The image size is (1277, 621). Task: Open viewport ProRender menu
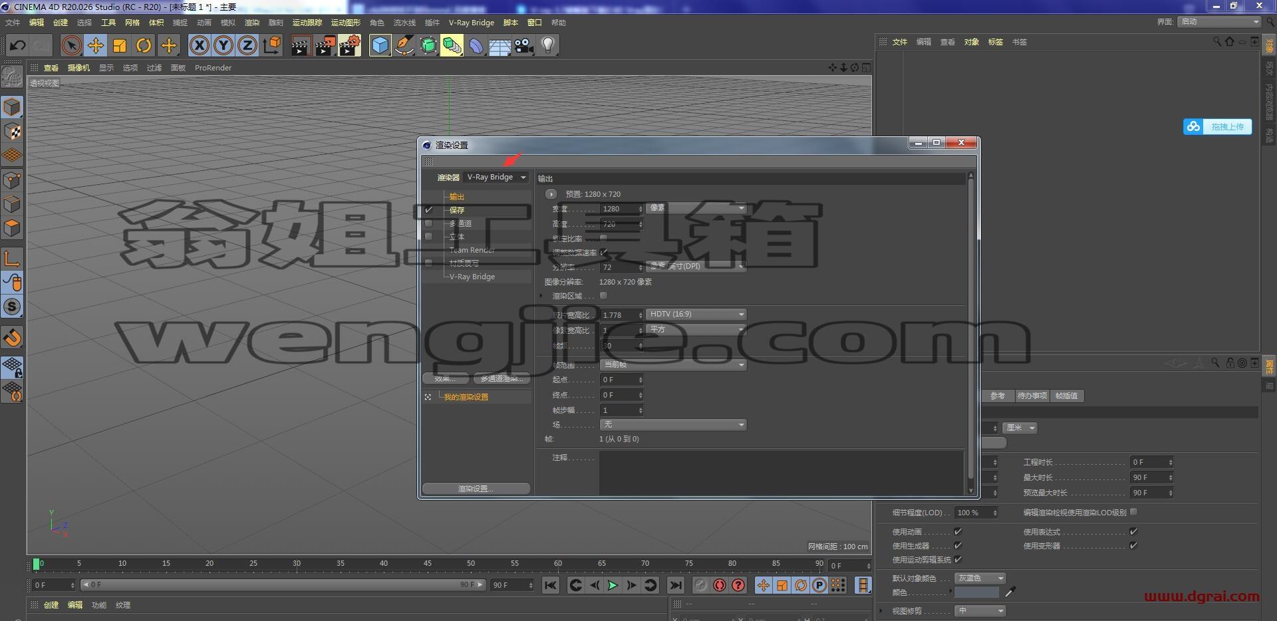coord(213,68)
